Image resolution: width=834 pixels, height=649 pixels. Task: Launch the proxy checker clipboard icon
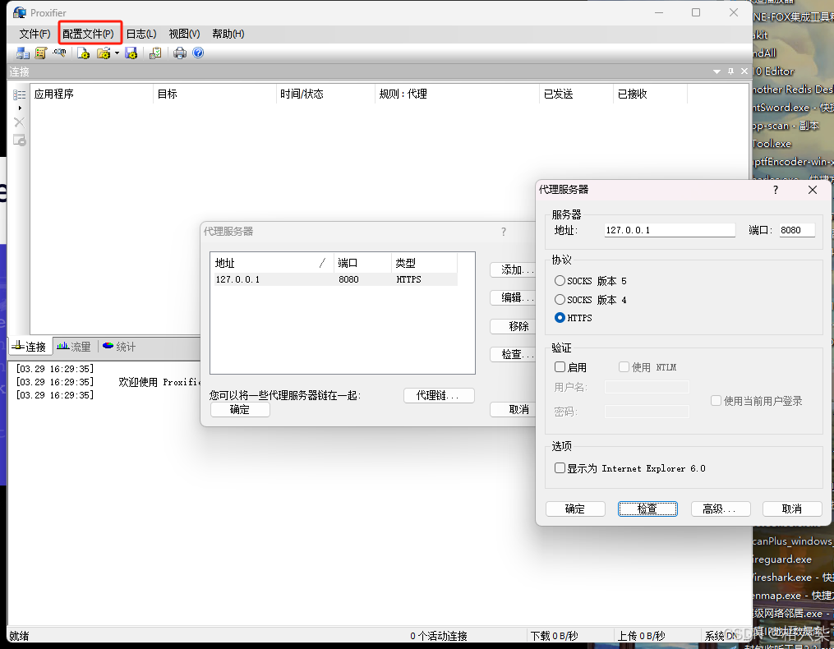click(x=155, y=53)
